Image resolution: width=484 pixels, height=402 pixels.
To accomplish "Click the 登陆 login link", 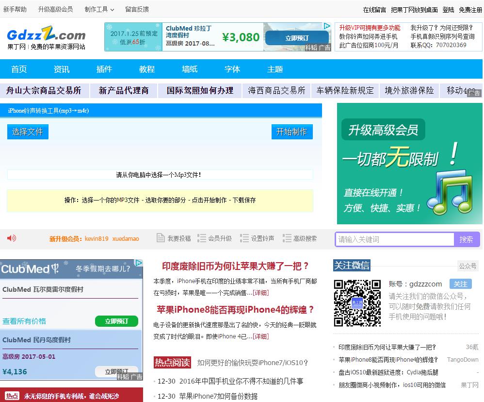I will (x=448, y=10).
